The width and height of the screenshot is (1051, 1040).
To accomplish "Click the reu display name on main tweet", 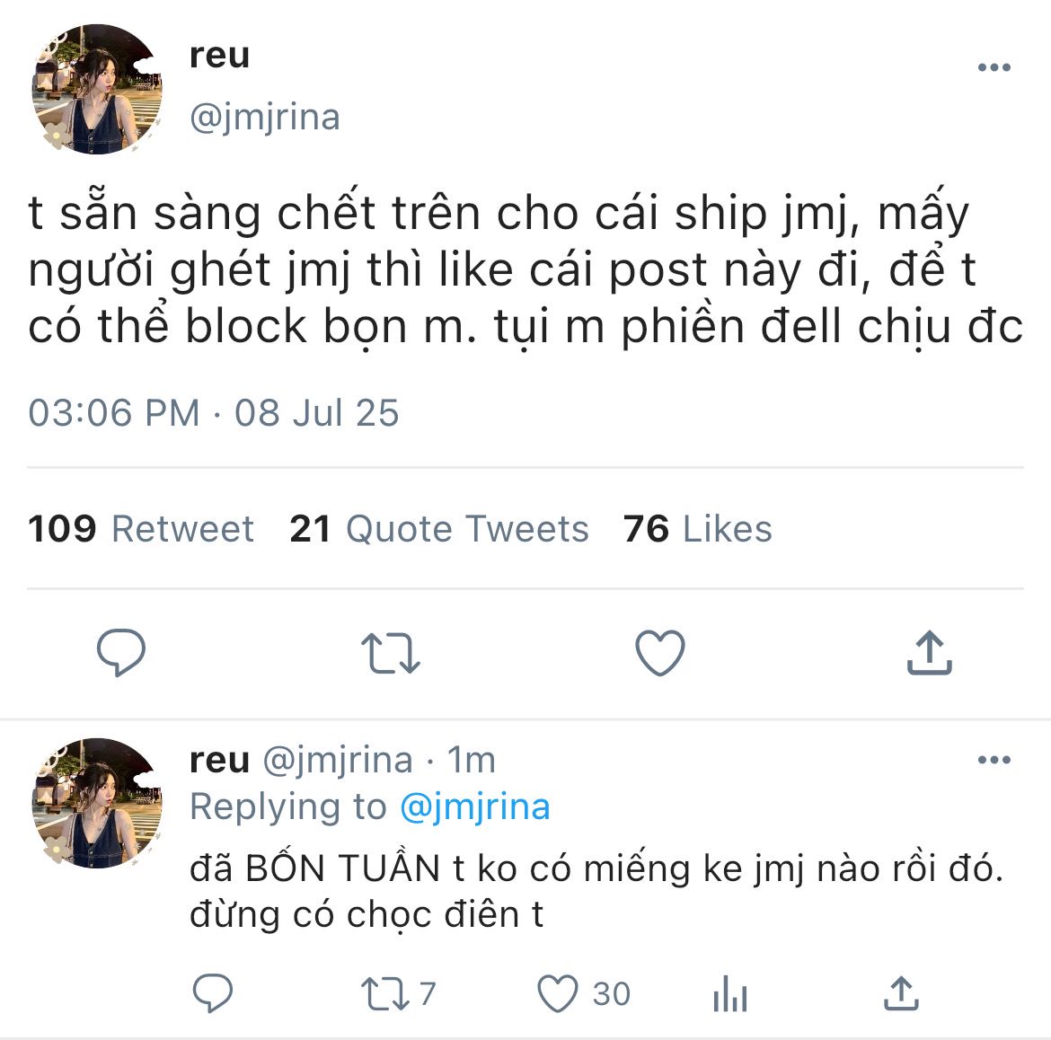I will coord(220,56).
